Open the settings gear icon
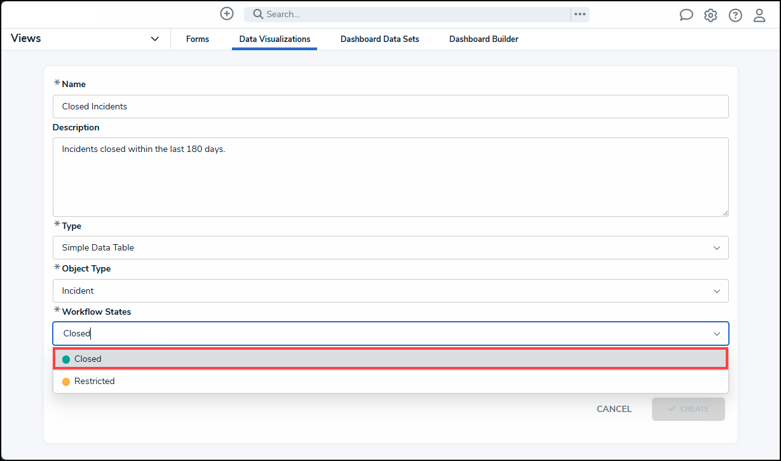The width and height of the screenshot is (781, 461). click(x=710, y=15)
